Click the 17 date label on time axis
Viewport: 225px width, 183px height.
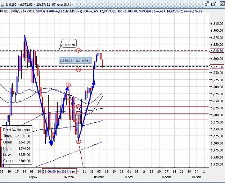[17, 171]
